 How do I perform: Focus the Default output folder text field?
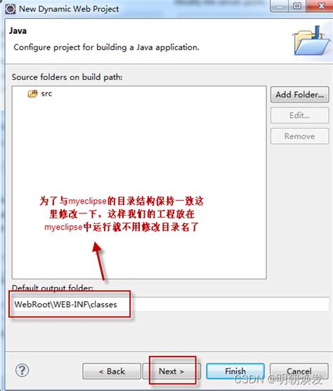170,304
